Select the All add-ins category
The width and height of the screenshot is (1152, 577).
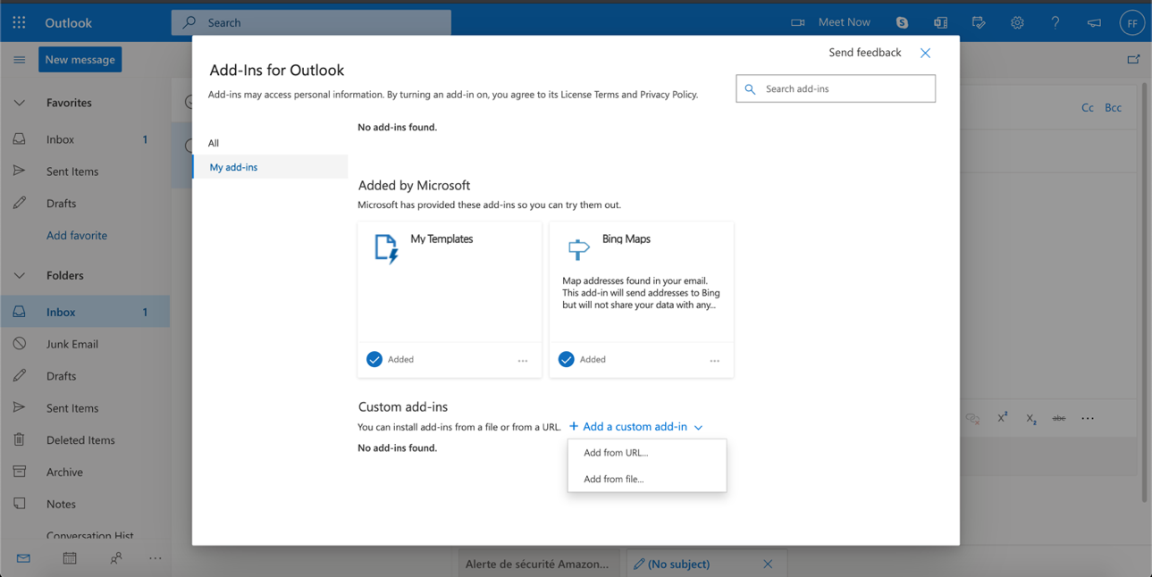coord(214,143)
